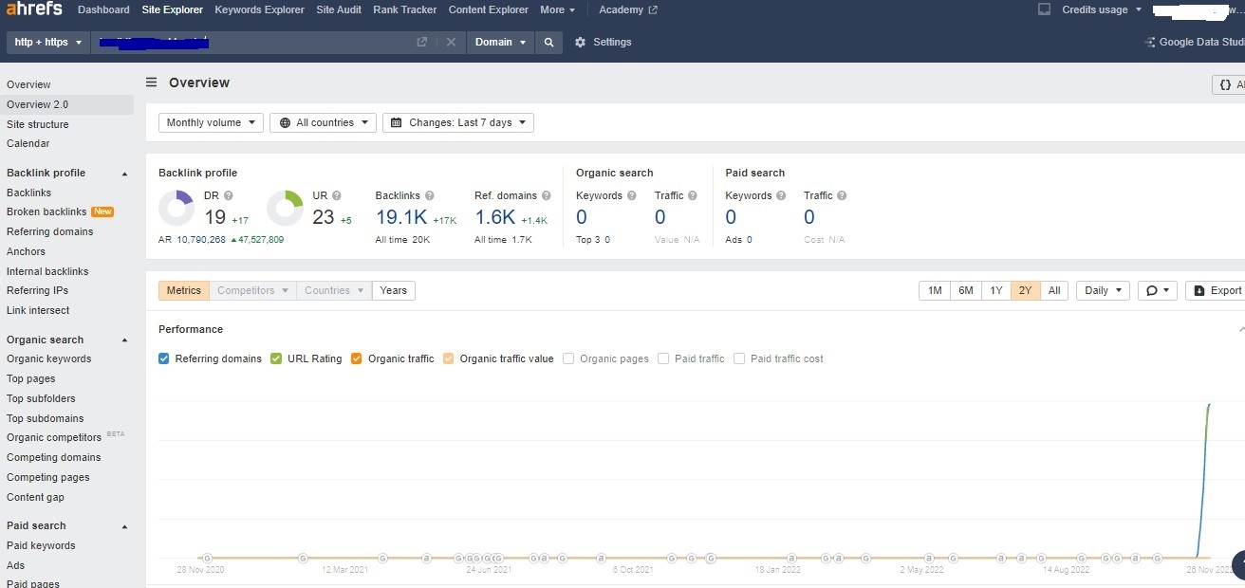Screen dimensions: 1245x588
Task: Open Rank Tracker in top navigation
Action: (x=405, y=9)
